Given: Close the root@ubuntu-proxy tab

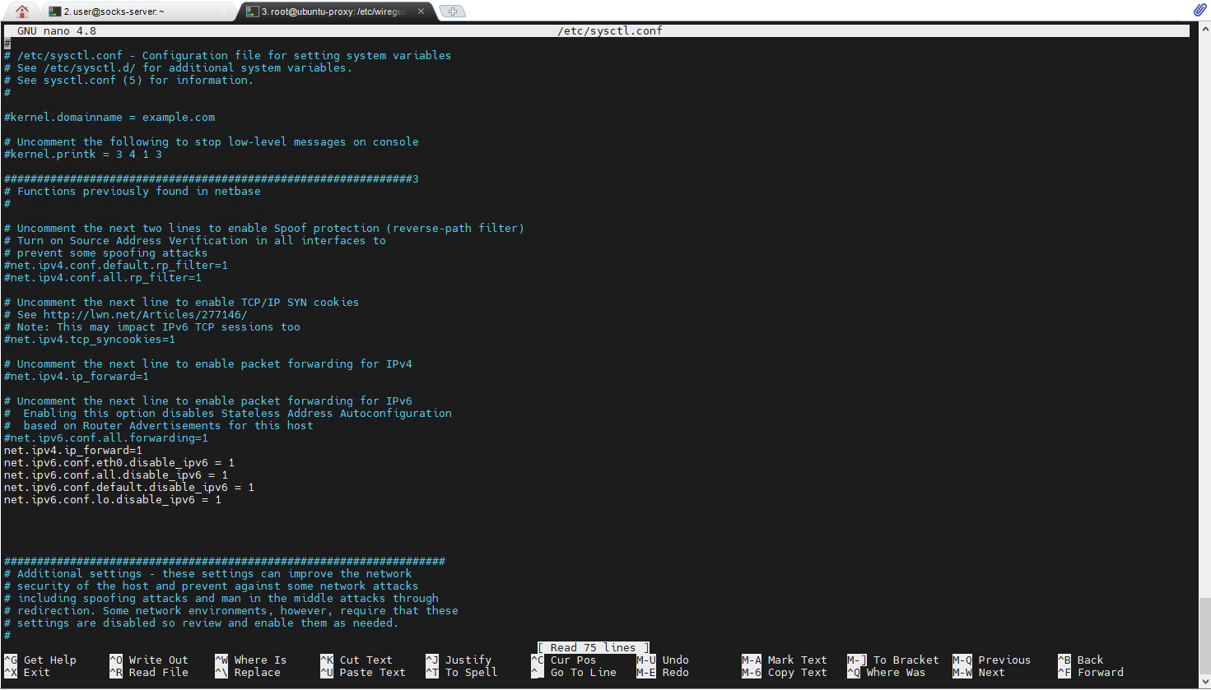Looking at the screenshot, I should [422, 12].
